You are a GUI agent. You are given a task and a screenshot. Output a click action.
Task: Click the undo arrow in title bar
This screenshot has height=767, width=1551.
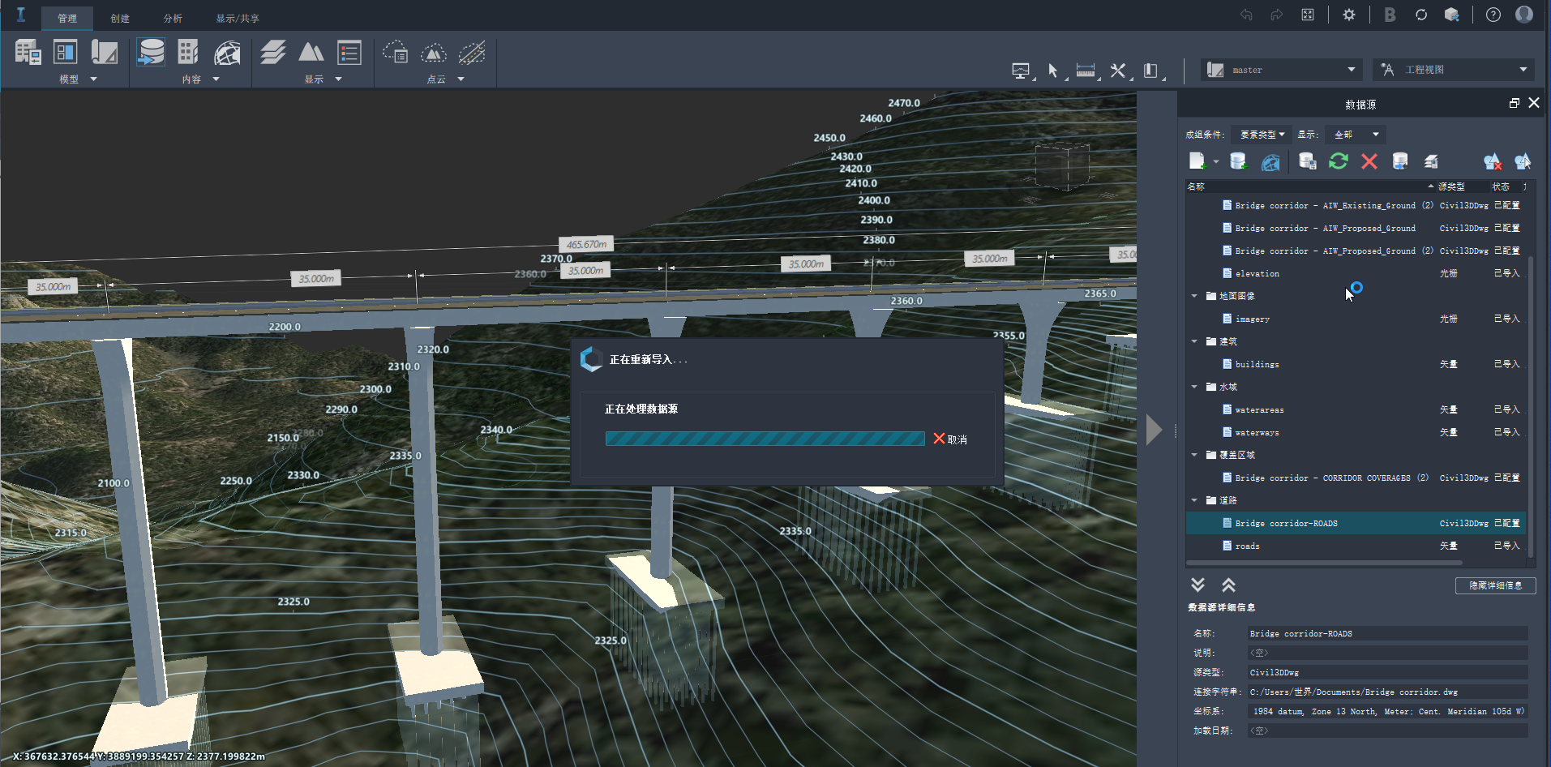pos(1246,15)
